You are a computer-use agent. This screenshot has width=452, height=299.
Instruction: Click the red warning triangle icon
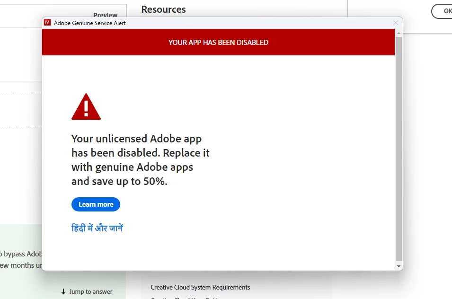point(86,106)
